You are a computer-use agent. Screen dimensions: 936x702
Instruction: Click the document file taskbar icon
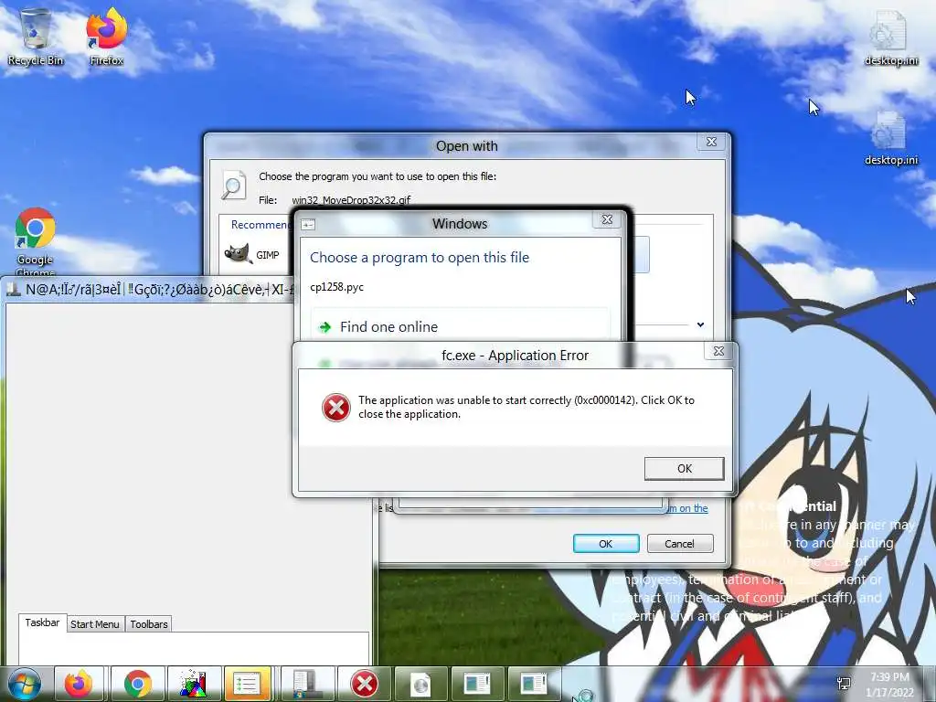420,684
